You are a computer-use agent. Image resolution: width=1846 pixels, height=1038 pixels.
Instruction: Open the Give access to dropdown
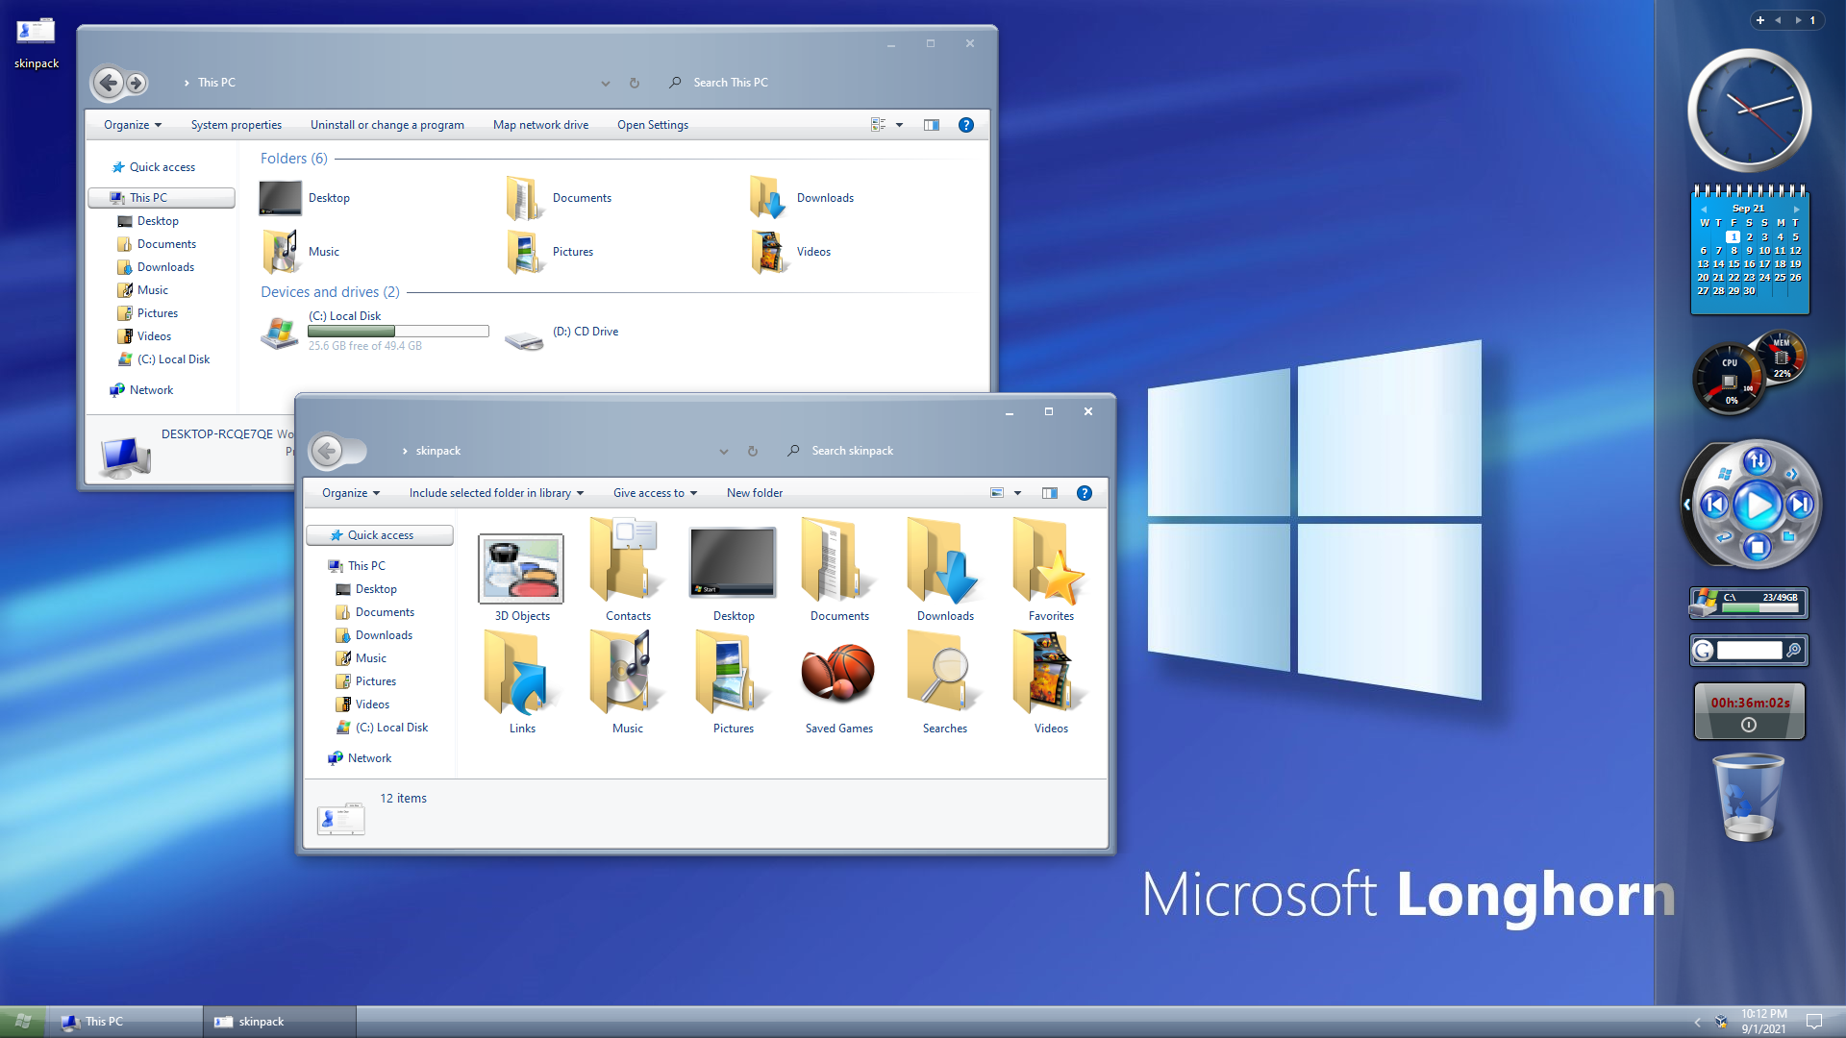[x=655, y=493]
